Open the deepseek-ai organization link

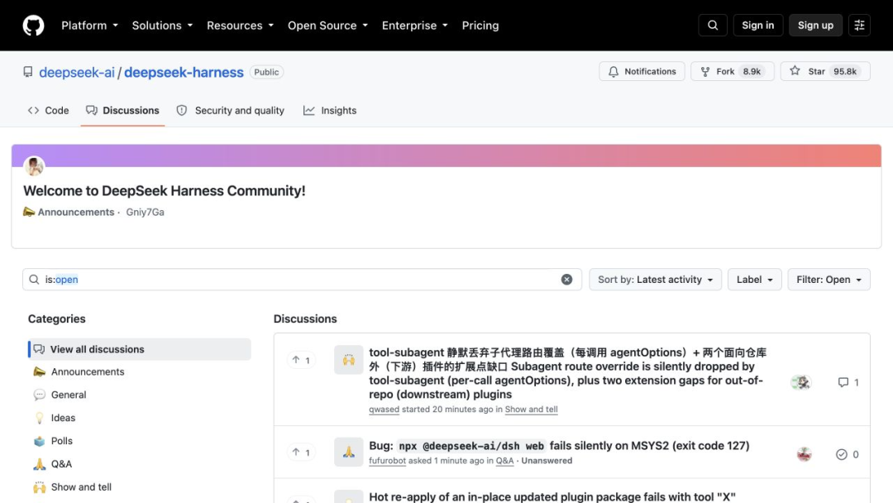pos(77,72)
